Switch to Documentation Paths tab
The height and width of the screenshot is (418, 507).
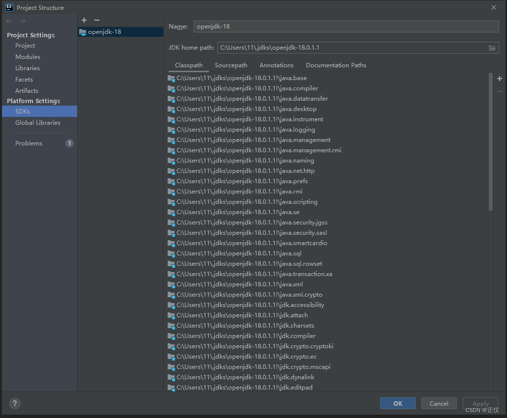click(x=336, y=65)
